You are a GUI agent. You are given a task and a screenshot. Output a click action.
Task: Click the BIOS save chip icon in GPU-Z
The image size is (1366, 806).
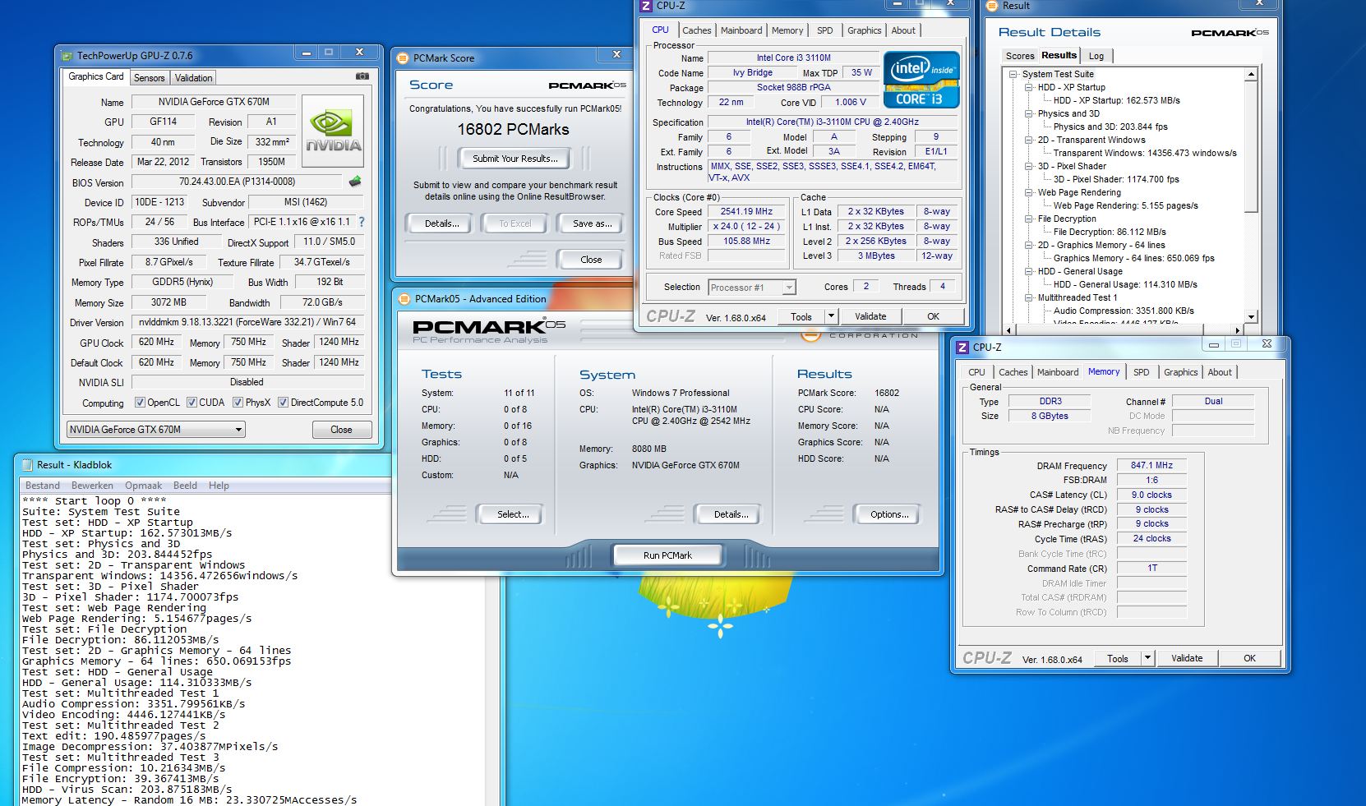(355, 181)
